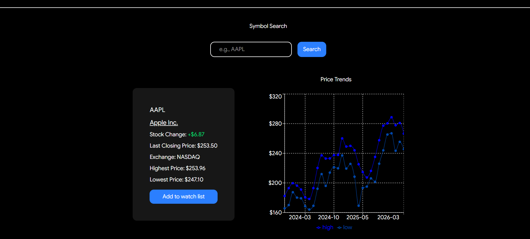Click the $160 y-axis label

click(x=276, y=212)
